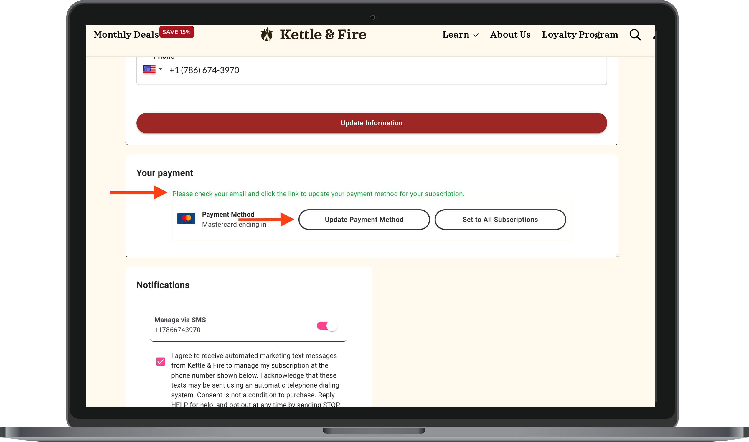Viewport: 749px width, 442px height.
Task: Click the 'Your payment' heading
Action: [165, 173]
